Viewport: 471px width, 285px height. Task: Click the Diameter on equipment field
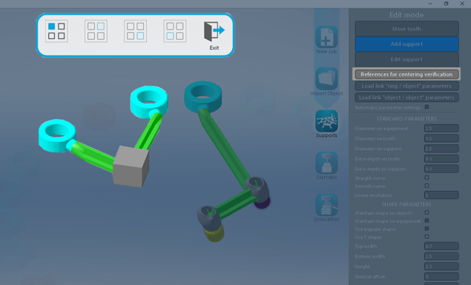coord(441,128)
